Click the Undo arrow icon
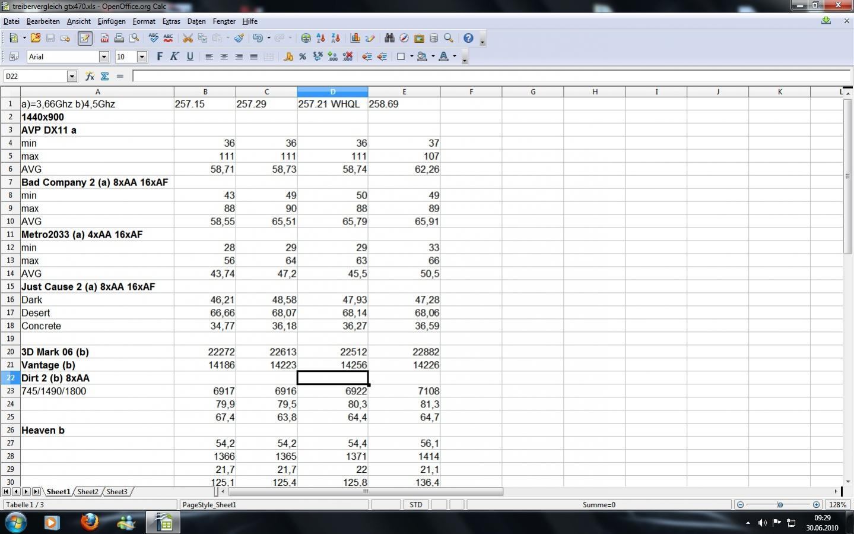Image resolution: width=854 pixels, height=534 pixels. pyautogui.click(x=258, y=38)
